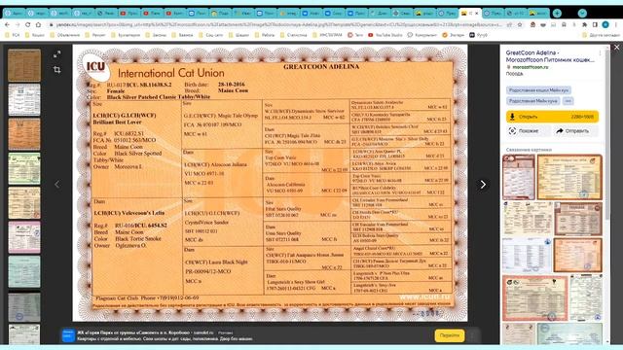The image size is (623, 350).
Task: Open the Работа bookmarks folder
Action: pyautogui.click(x=264, y=35)
